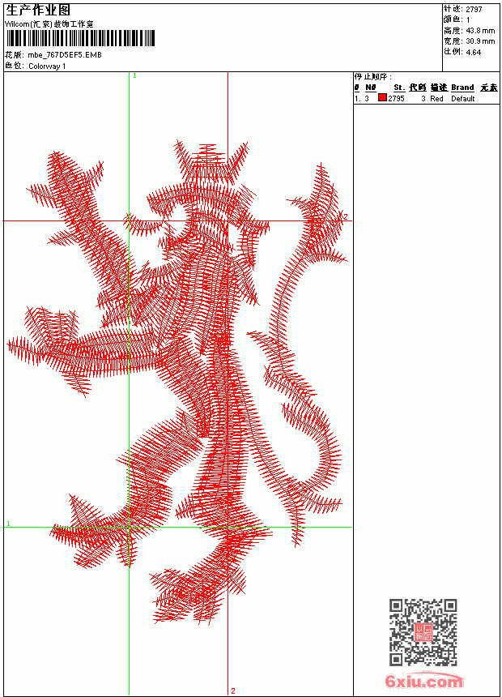Click the green marker 1 at top
Viewport: 502px width, 697px height.
134,76
